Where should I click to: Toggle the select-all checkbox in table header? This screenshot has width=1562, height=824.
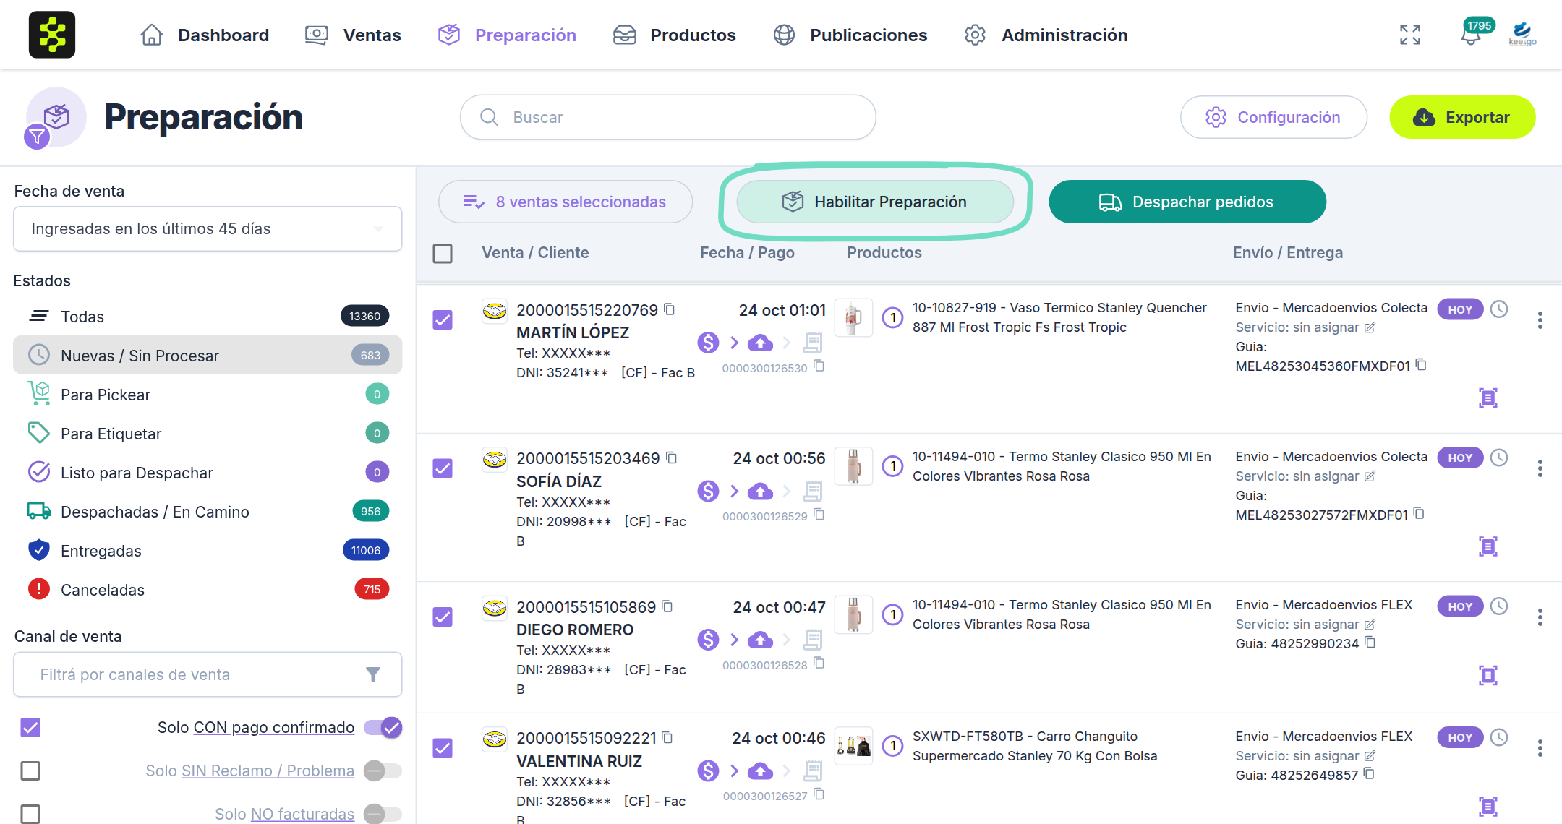[443, 254]
